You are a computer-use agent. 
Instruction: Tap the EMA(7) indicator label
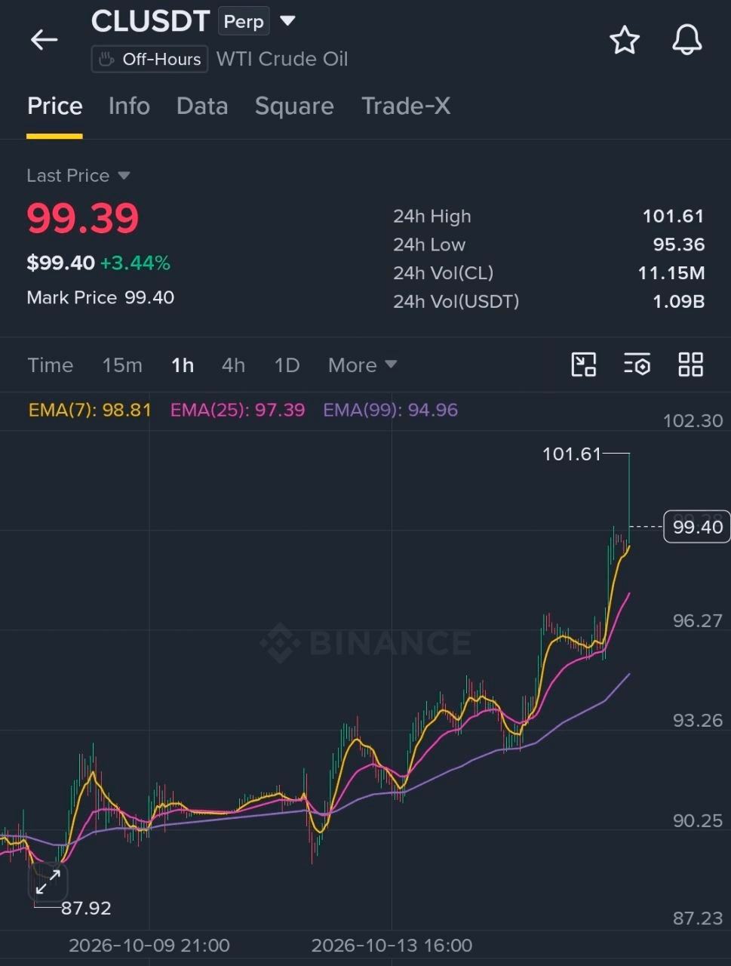(x=90, y=410)
